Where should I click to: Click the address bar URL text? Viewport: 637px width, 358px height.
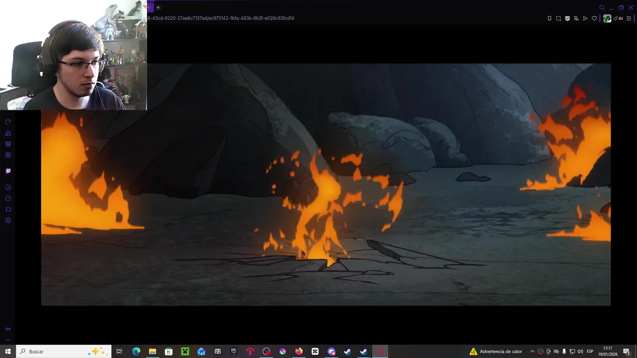pos(221,18)
